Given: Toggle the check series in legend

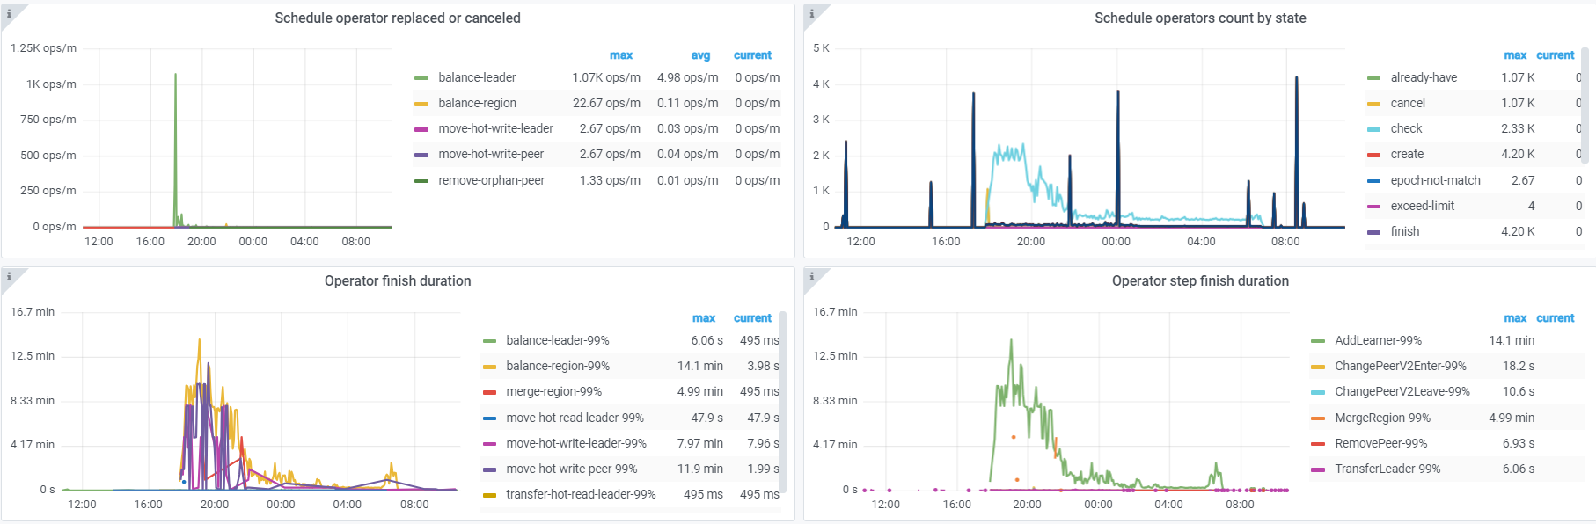Looking at the screenshot, I should click(1406, 128).
